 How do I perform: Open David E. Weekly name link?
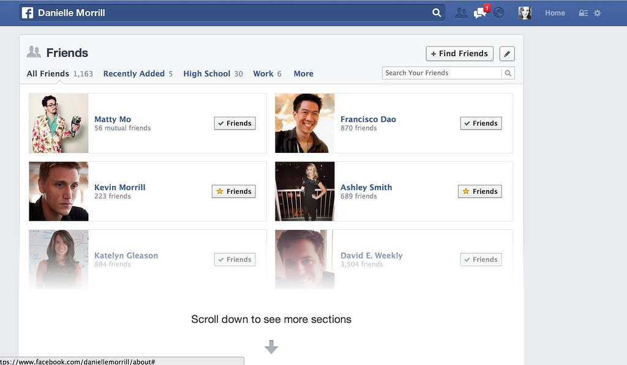click(372, 256)
